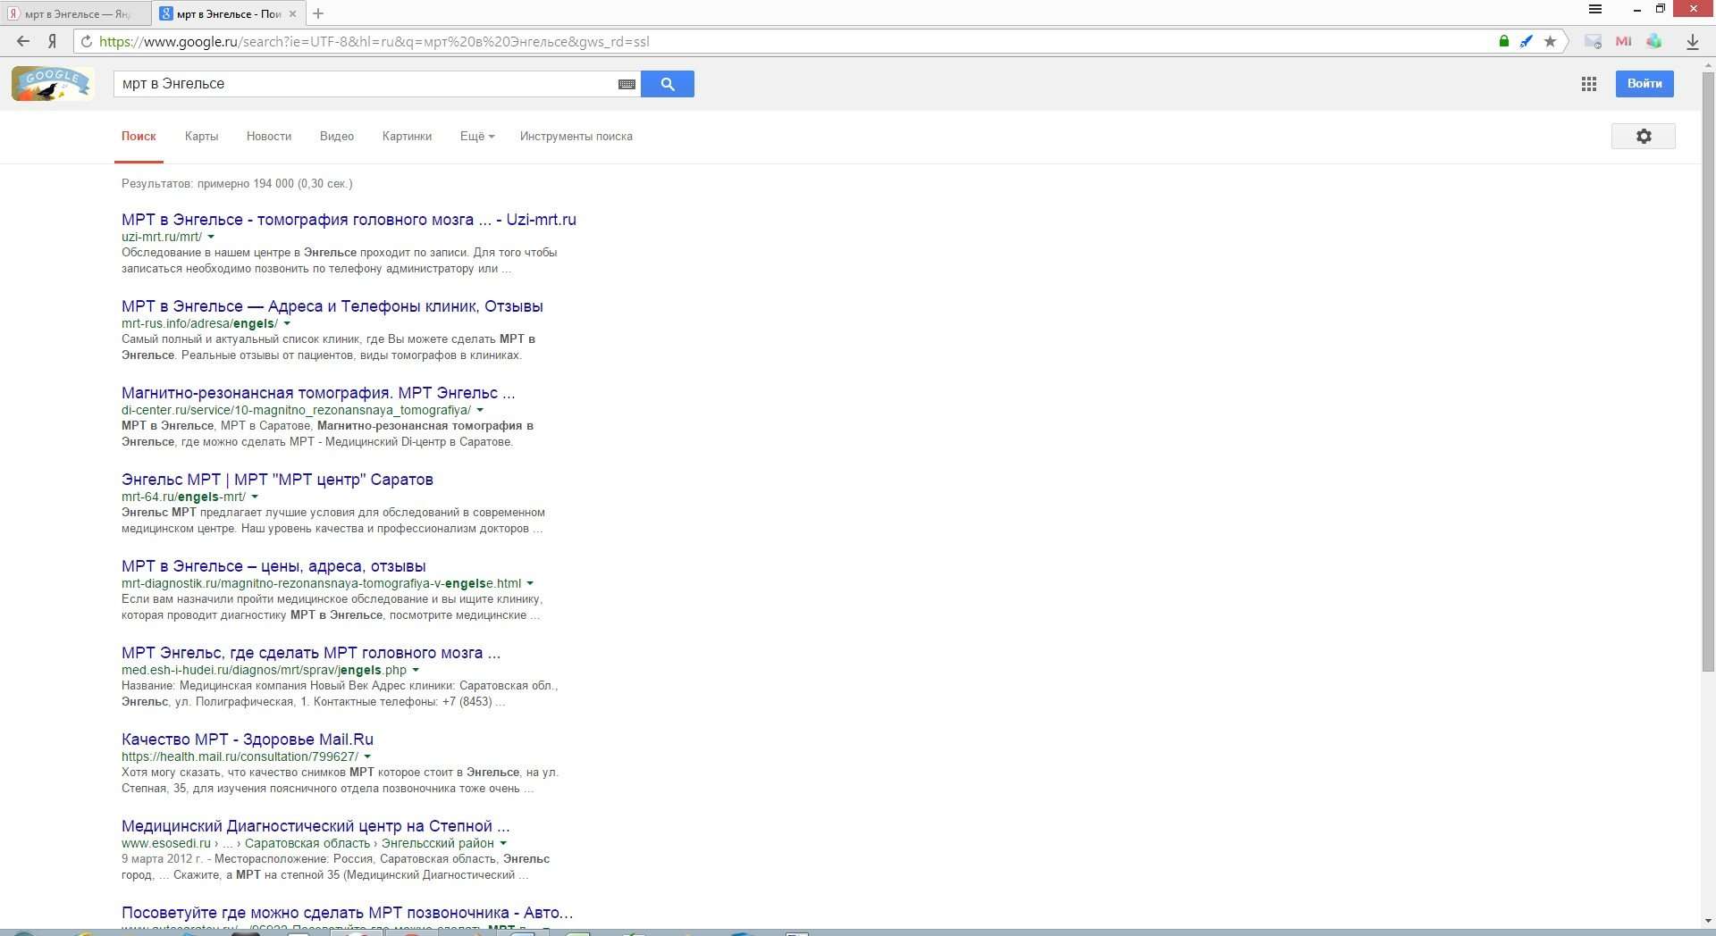Click the scrollbar up arrow
This screenshot has width=1716, height=936.
[x=1708, y=65]
